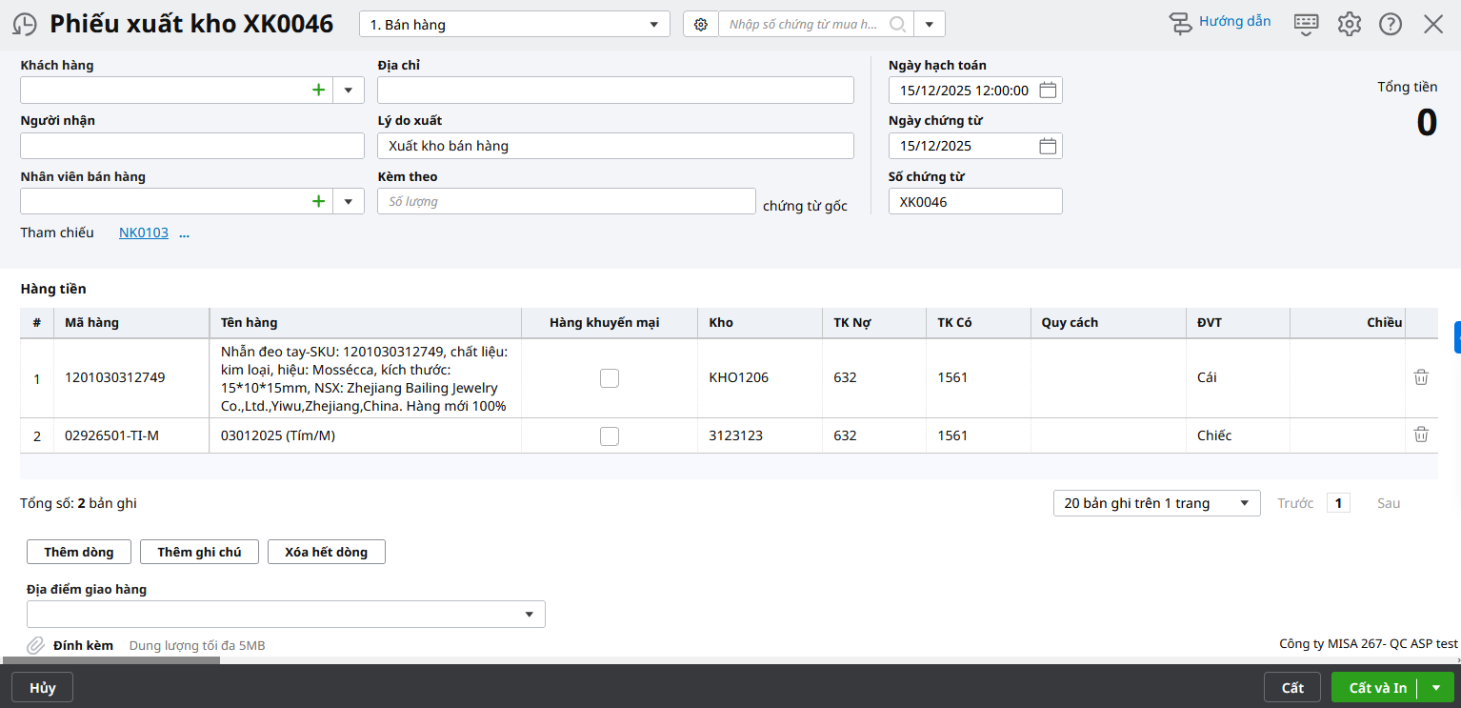This screenshot has width=1461, height=708.
Task: Click the help question mark icon
Action: coord(1391,25)
